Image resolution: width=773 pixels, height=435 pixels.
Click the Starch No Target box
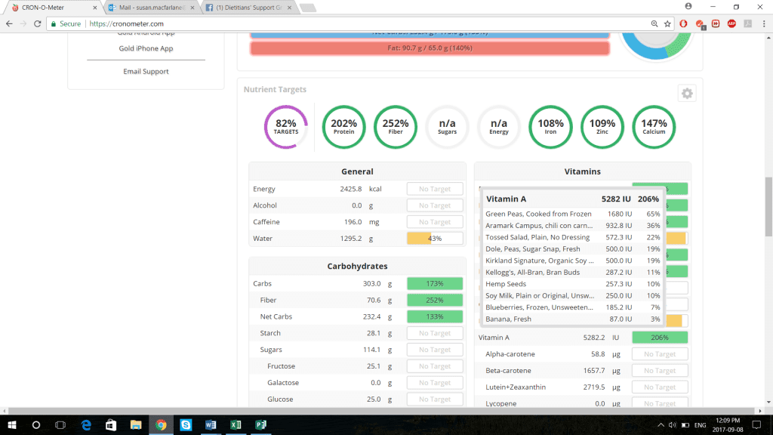coord(435,333)
